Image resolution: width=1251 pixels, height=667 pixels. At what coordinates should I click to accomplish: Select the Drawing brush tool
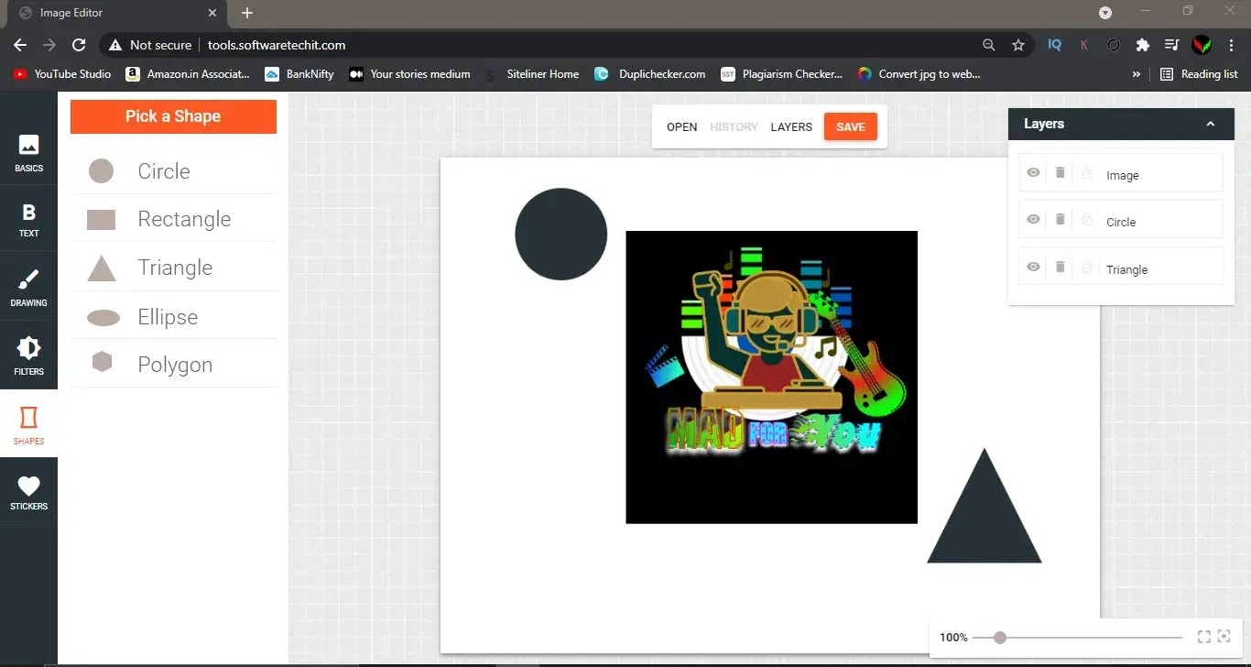coord(28,287)
